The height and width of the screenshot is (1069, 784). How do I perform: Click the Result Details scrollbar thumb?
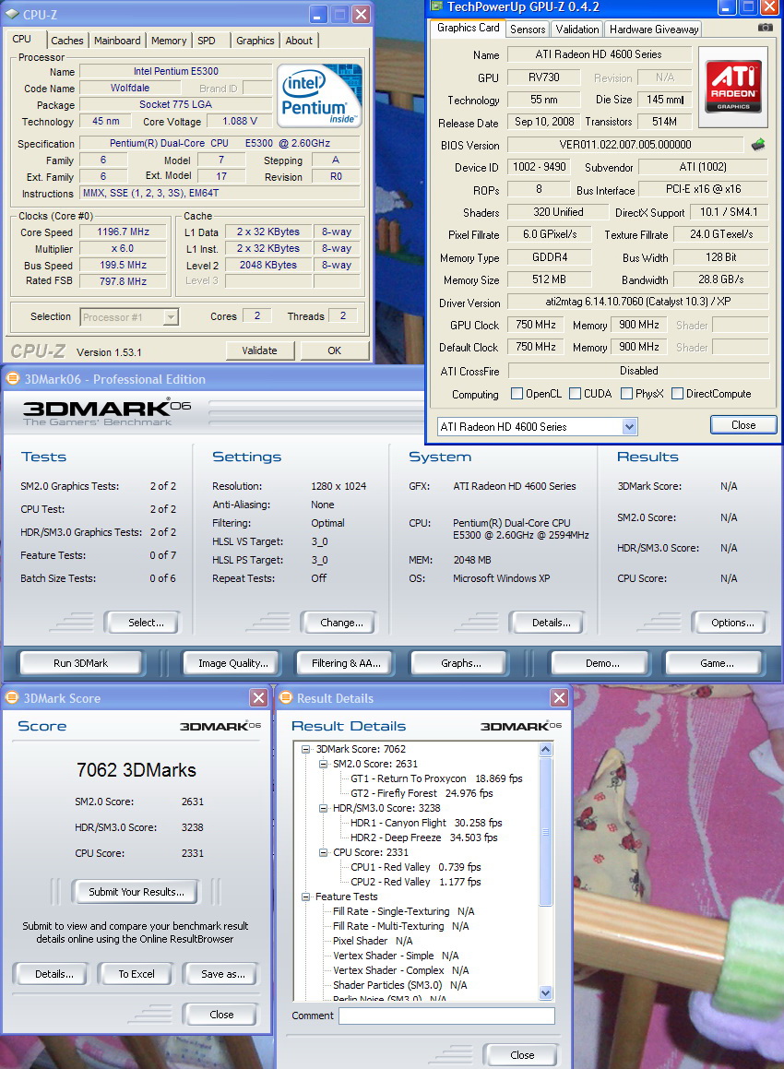(x=545, y=832)
